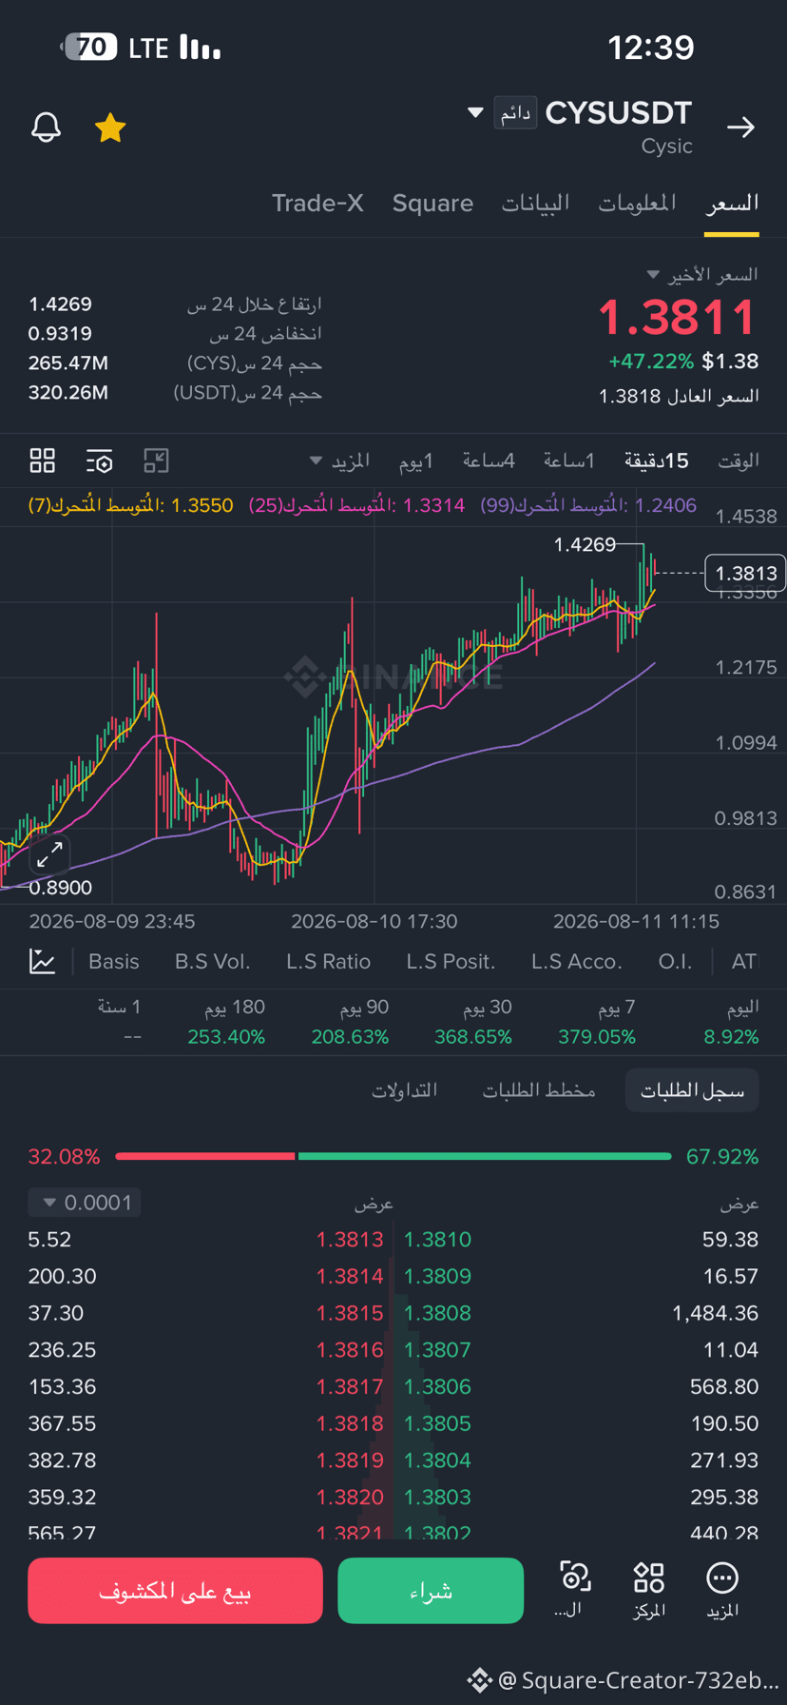Screen dimensions: 787x1705
Task: Tap the السعر العادل 1.3818 mark price
Action: click(x=679, y=396)
